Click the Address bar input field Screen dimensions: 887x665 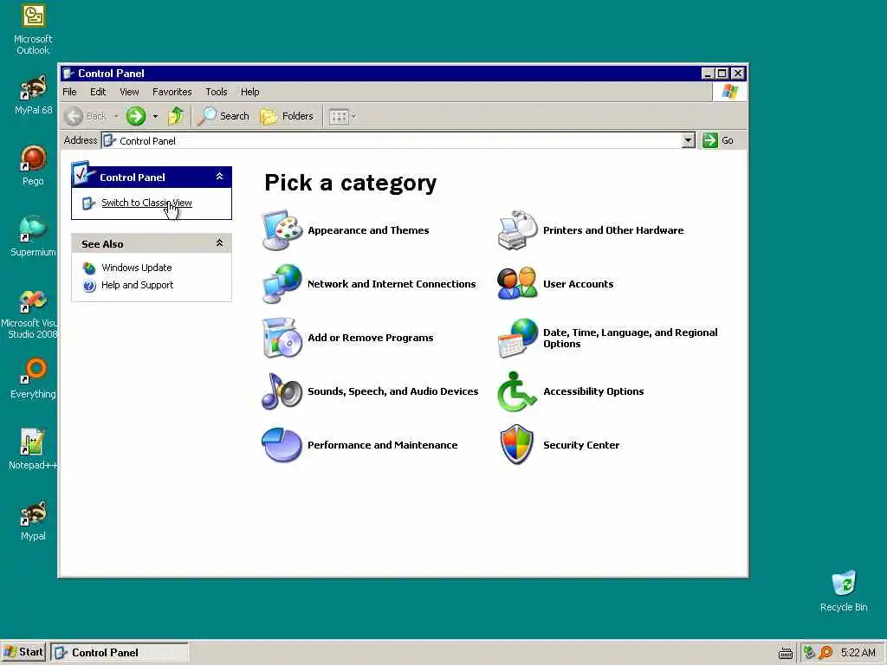coord(392,140)
